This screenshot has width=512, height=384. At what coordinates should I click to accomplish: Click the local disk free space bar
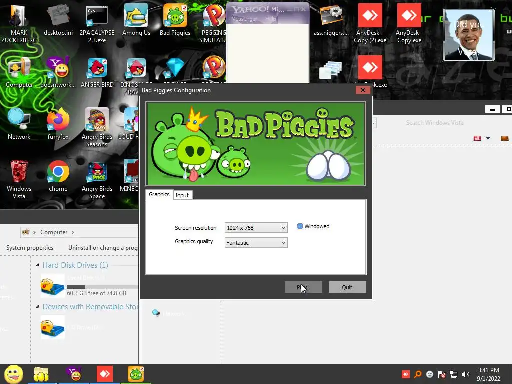click(102, 287)
